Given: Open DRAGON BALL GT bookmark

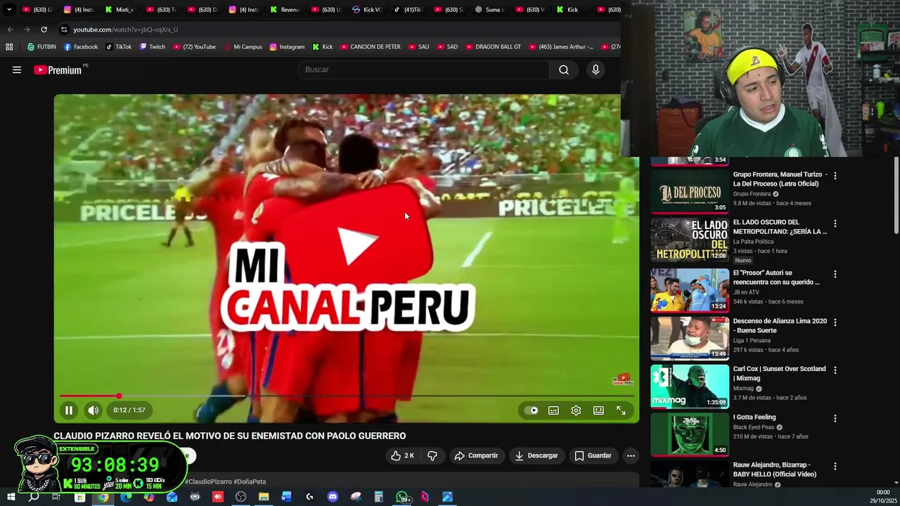Looking at the screenshot, I should tap(493, 47).
